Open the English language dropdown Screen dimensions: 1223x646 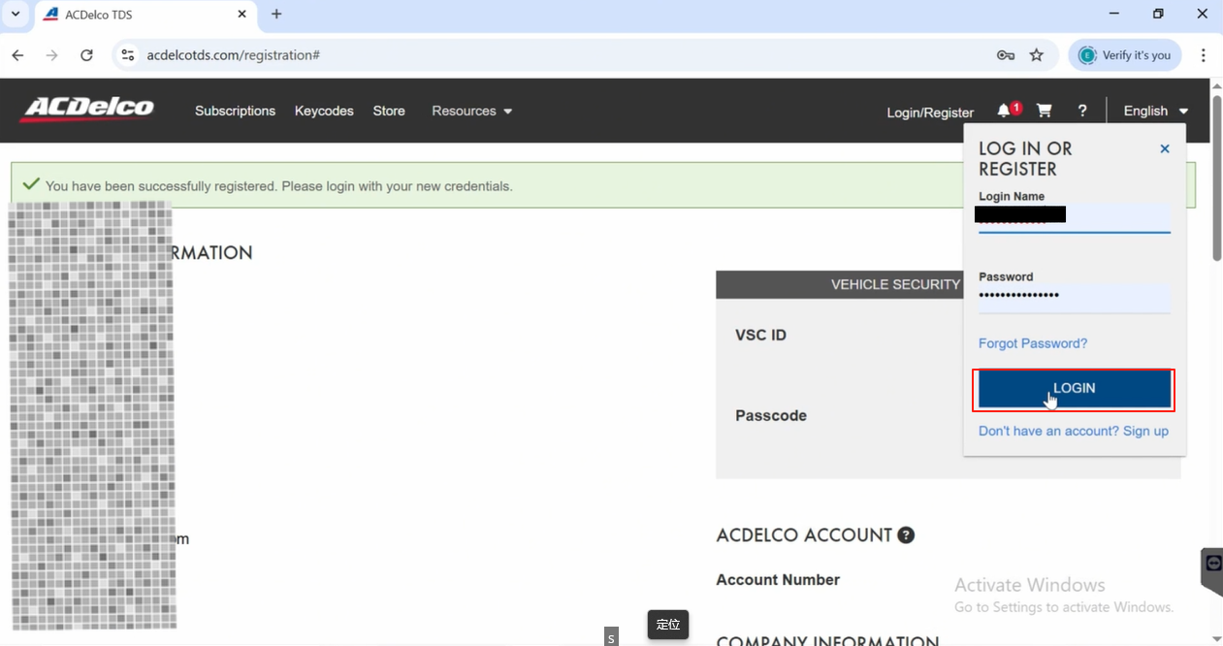(1155, 112)
